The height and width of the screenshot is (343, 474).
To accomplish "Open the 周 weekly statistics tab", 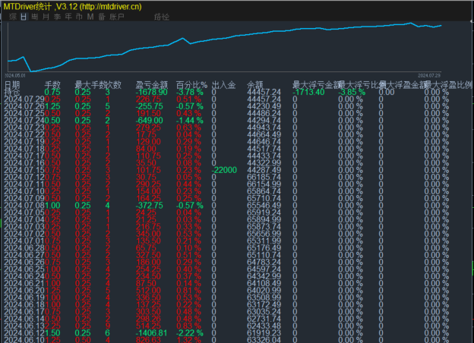I will pos(35,17).
